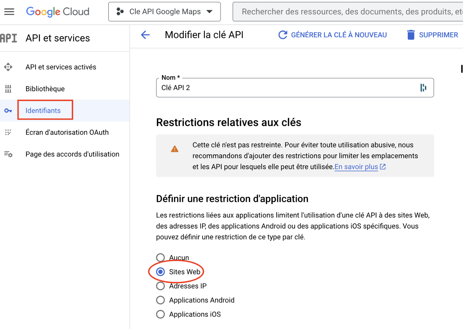Select the Adresses IP restriction option
The width and height of the screenshot is (463, 329).
pos(160,286)
